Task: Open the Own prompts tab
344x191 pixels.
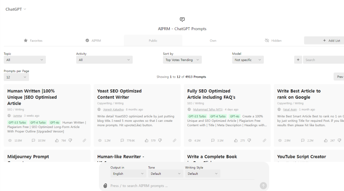Action: (x=213, y=40)
